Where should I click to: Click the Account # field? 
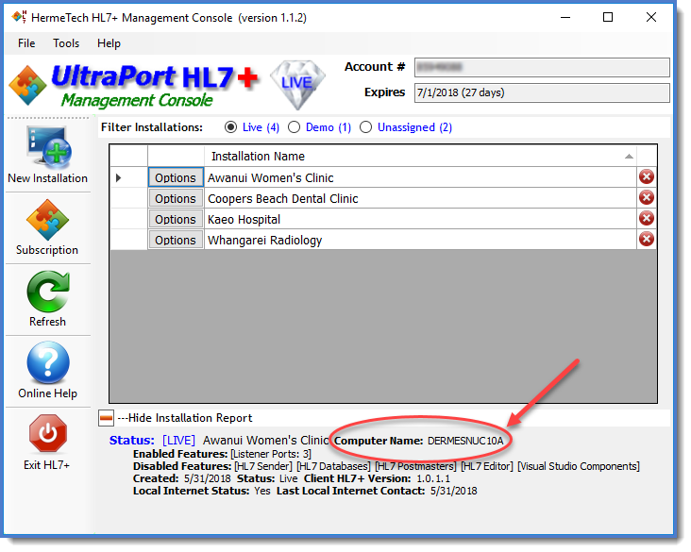(542, 67)
